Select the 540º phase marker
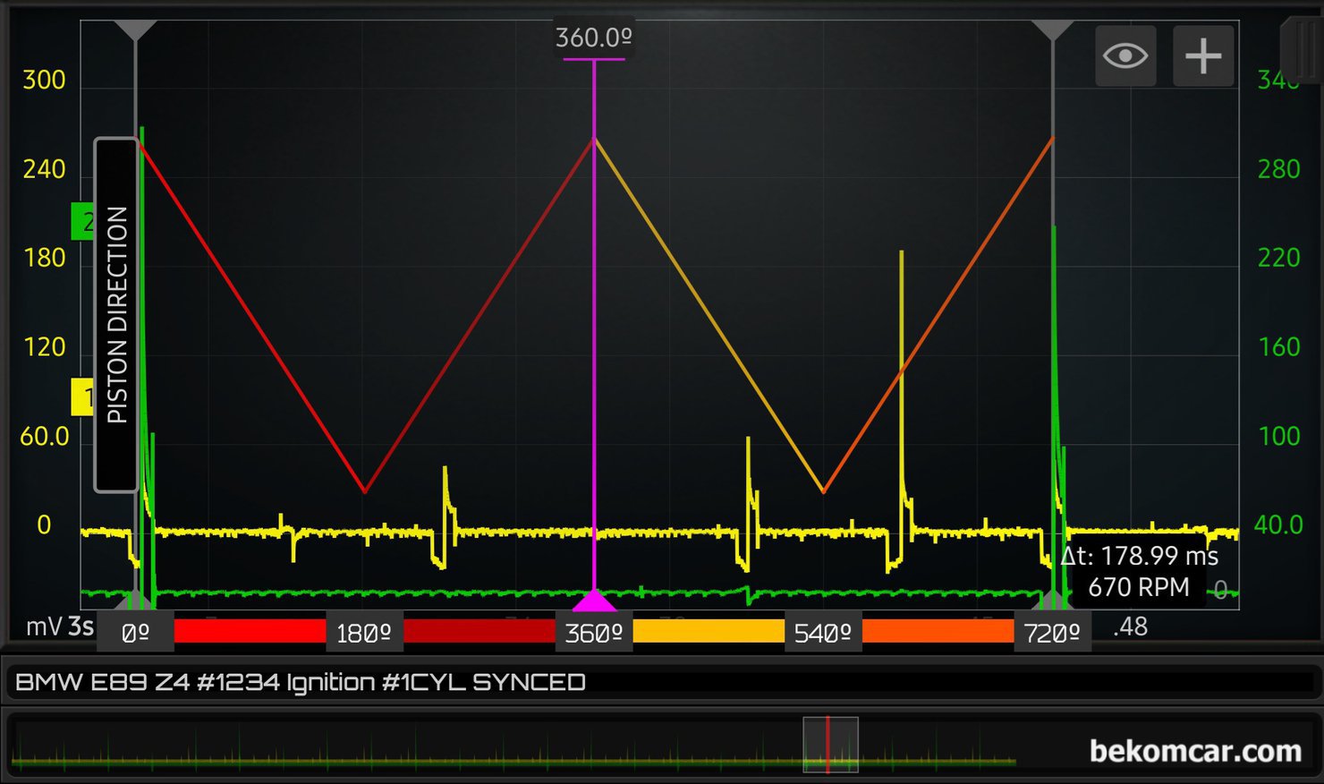The image size is (1324, 784). pyautogui.click(x=823, y=633)
